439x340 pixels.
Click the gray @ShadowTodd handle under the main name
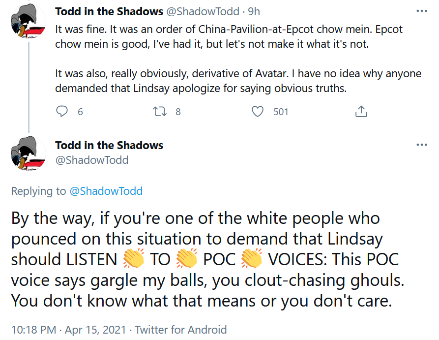(x=92, y=160)
